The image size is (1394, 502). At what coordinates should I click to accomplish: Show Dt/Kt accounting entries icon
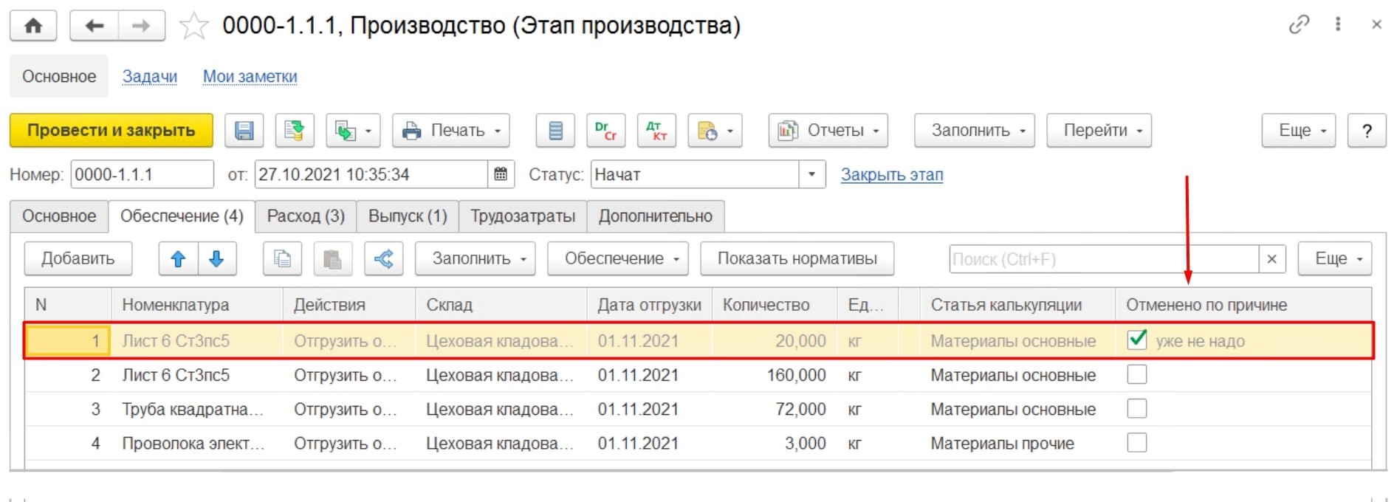tap(606, 131)
